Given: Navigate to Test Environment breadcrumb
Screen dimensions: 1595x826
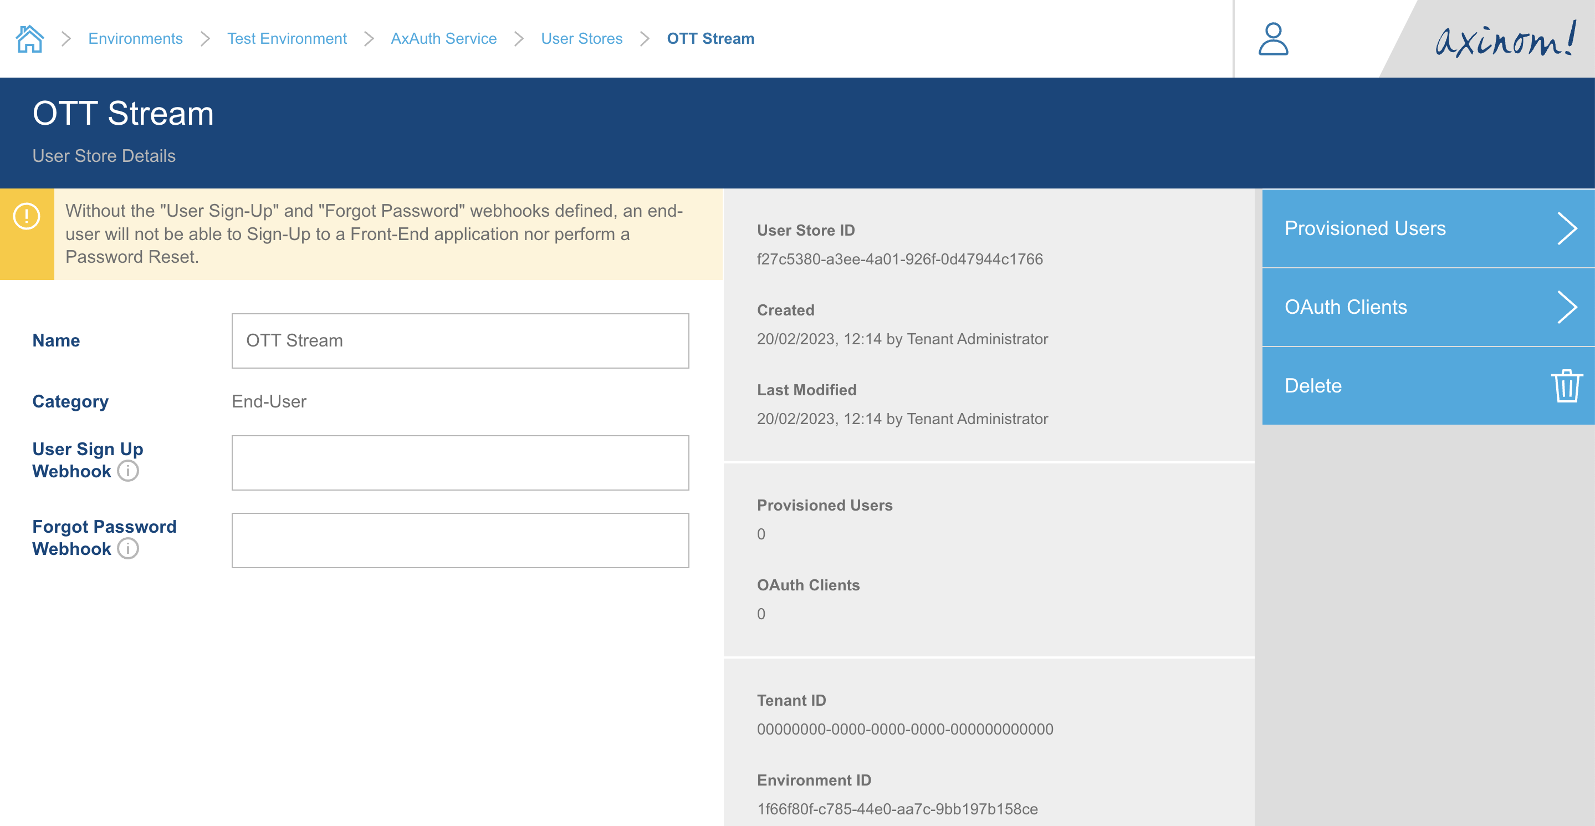Looking at the screenshot, I should tap(287, 39).
